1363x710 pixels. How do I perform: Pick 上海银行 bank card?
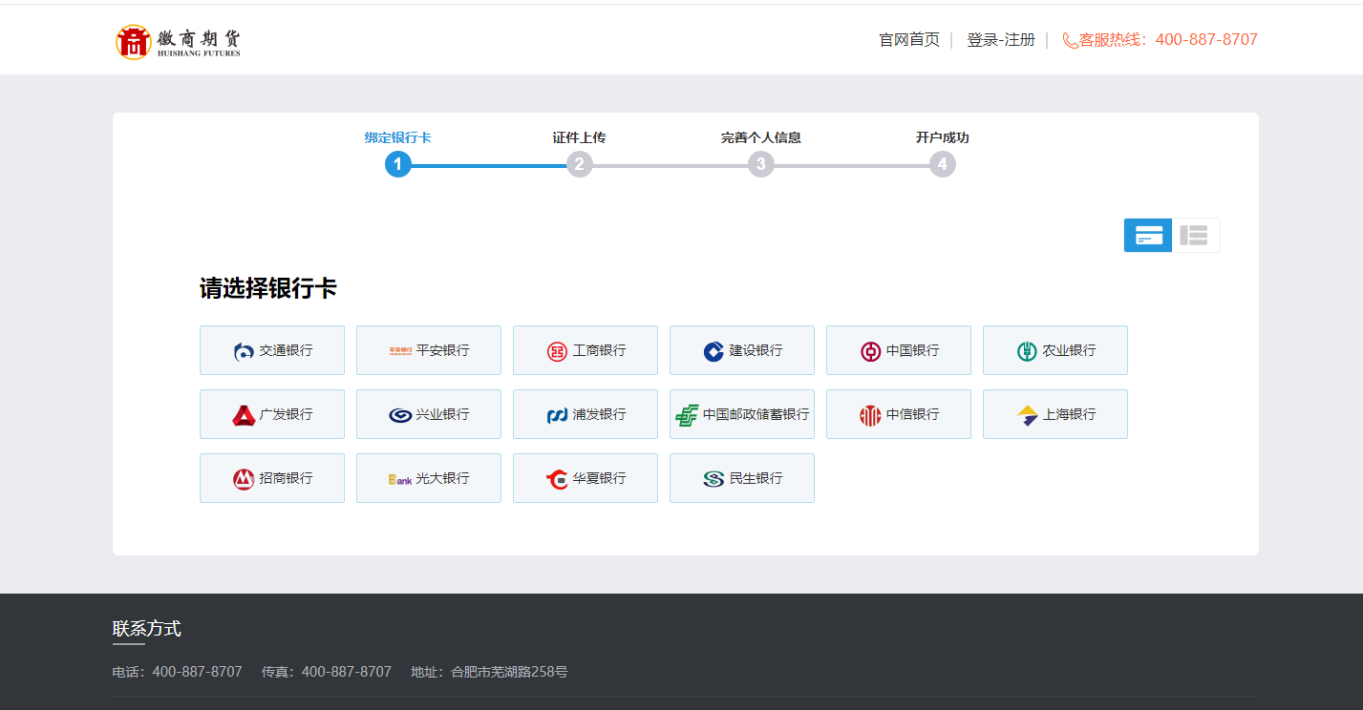click(1055, 414)
